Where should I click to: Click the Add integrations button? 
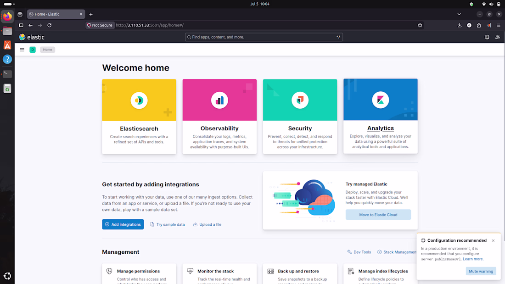tap(123, 224)
